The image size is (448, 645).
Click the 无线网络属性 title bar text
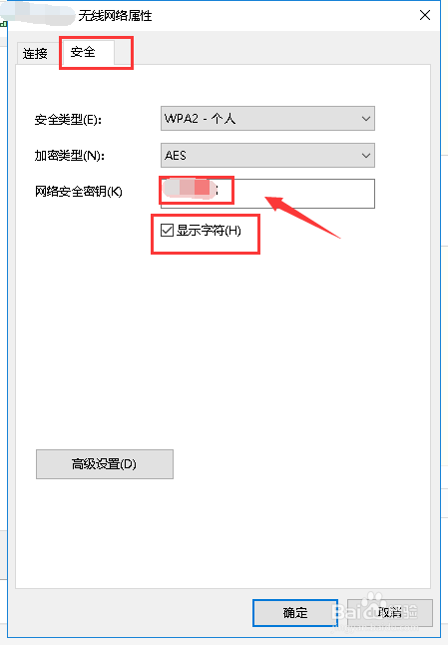115,16
